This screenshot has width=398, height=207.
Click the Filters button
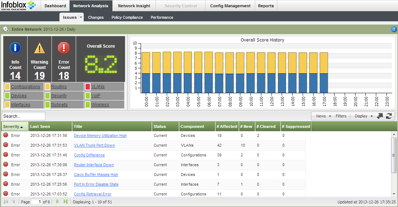point(341,116)
